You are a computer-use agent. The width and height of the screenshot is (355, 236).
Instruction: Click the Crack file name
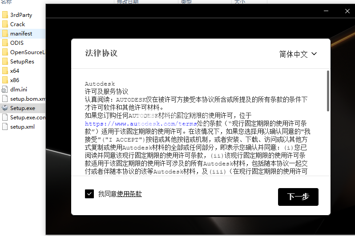point(17,24)
